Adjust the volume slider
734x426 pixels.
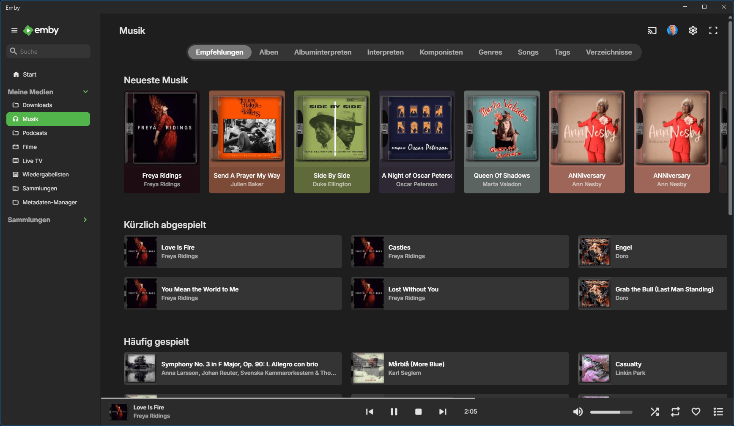[x=611, y=412]
